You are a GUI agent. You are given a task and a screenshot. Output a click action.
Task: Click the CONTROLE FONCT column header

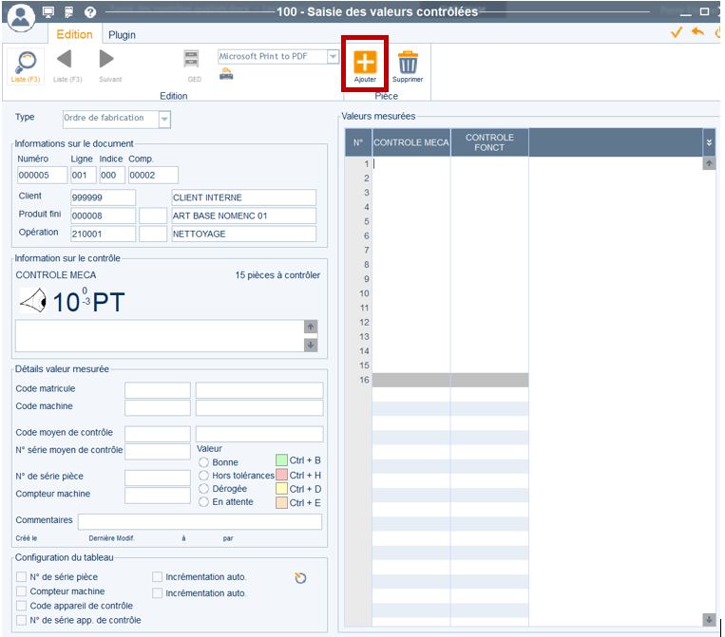click(489, 142)
